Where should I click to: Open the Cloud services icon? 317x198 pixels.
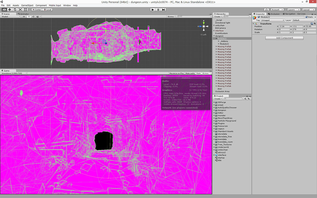[266, 10]
